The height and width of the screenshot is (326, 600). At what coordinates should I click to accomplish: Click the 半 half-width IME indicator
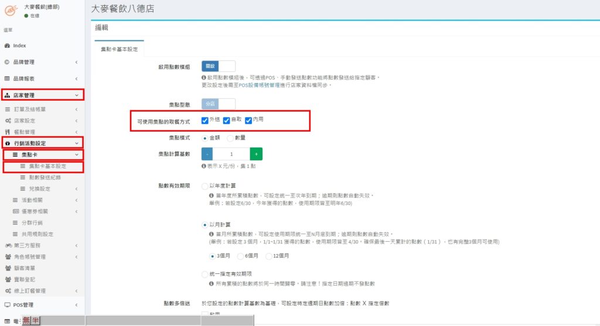tap(36, 320)
